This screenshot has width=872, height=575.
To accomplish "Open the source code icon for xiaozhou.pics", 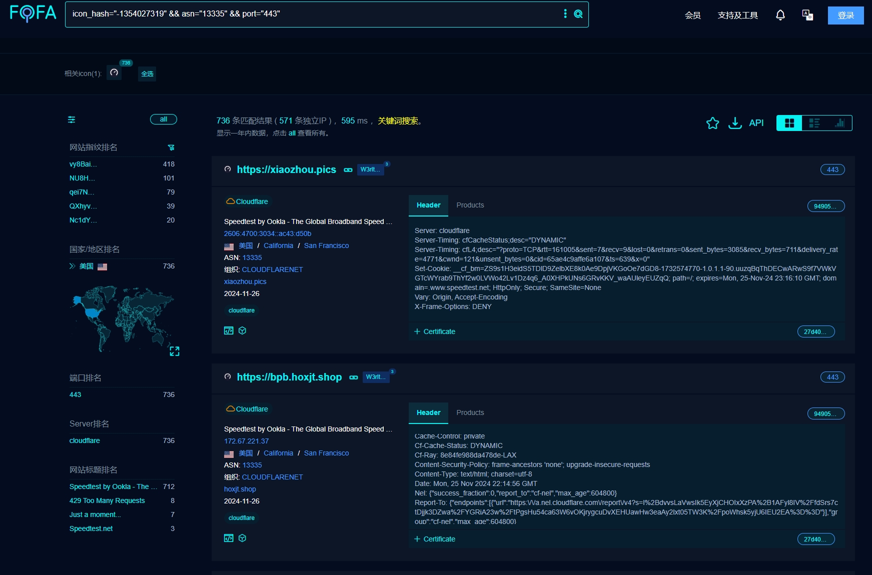I will pos(229,330).
